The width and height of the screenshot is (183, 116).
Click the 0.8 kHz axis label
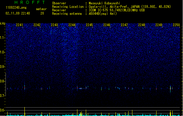coord(2,81)
